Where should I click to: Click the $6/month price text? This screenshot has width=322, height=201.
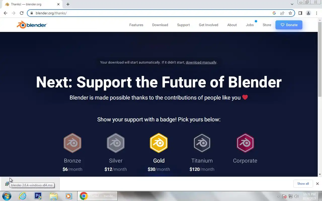[72, 169]
